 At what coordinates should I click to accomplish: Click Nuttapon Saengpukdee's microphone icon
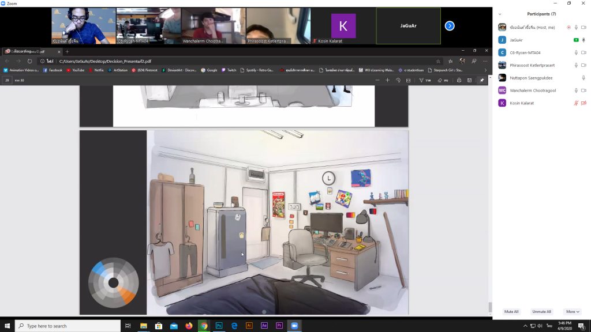[583, 78]
